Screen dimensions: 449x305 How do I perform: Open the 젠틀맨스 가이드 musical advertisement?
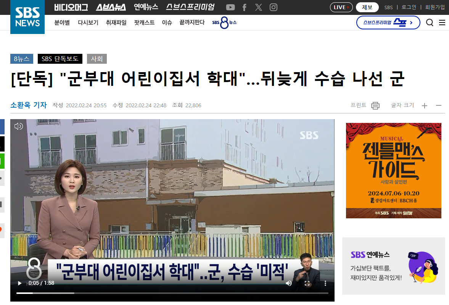(393, 171)
